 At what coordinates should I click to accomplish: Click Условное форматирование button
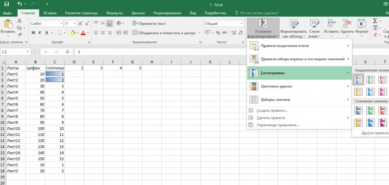tap(263, 28)
